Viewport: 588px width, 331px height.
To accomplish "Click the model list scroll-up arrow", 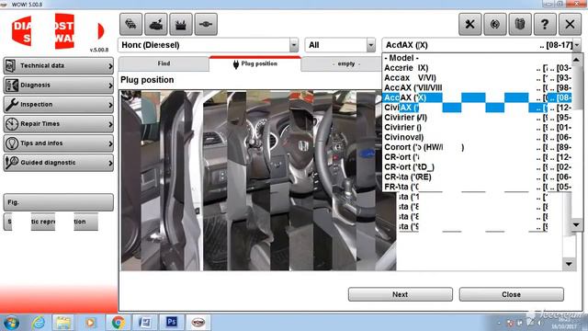I will coord(576,59).
